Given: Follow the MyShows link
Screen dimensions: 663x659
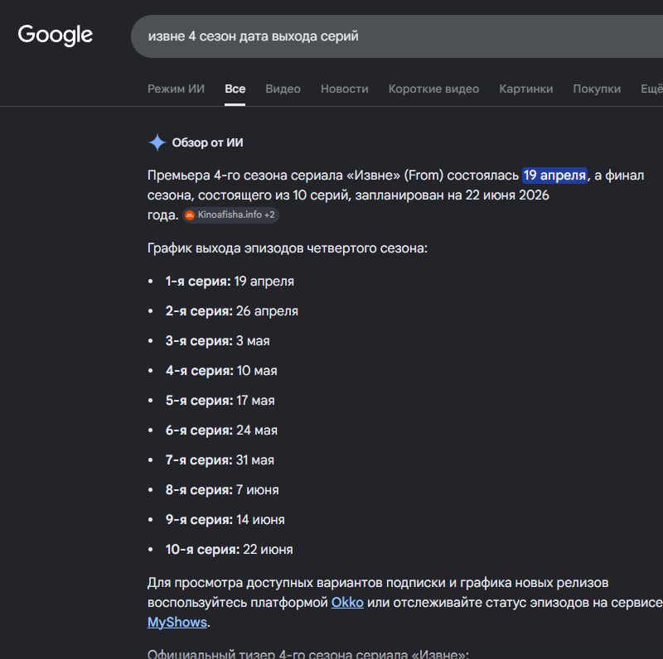Looking at the screenshot, I should 177,623.
